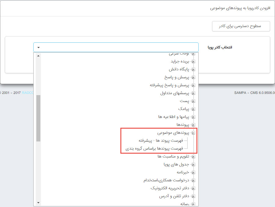
Task: Choose درخواست همکاری،استخدام from the list
Action: (167, 180)
